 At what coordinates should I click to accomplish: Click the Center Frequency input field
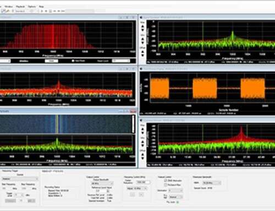(x=143, y=182)
